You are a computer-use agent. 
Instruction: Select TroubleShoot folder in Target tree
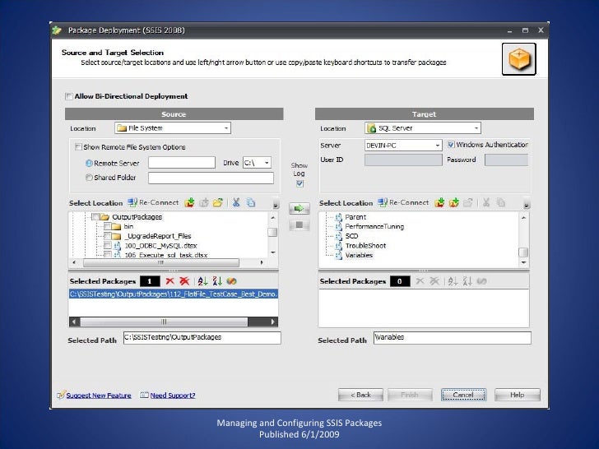click(365, 246)
